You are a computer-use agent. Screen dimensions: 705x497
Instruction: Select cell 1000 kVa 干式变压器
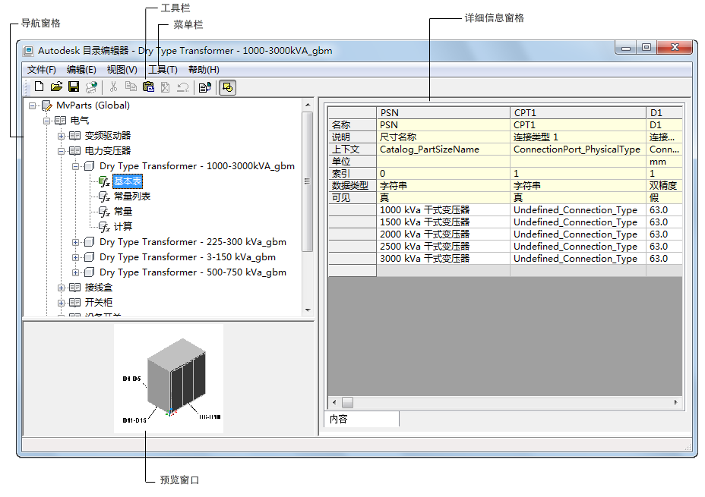point(443,209)
